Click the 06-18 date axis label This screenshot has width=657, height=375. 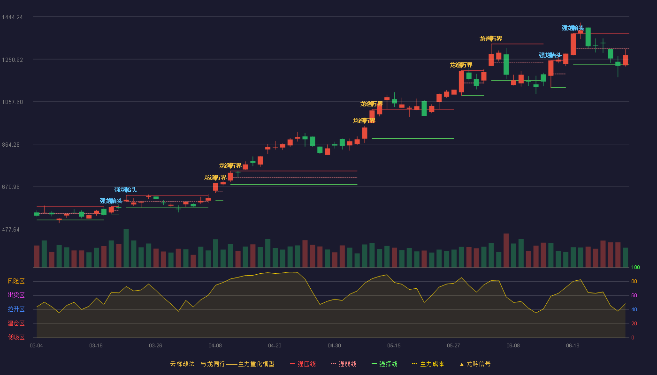(573, 345)
